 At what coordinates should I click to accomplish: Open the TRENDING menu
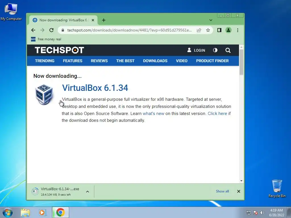(45, 61)
